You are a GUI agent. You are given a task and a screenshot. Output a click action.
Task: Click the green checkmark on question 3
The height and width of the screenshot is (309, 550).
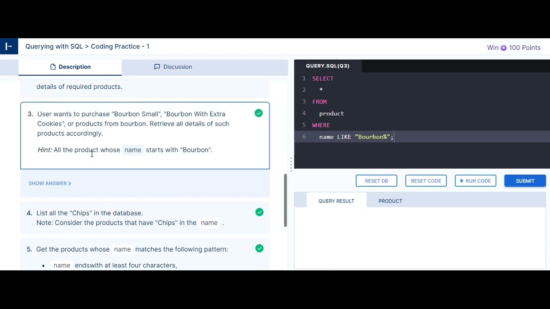259,113
